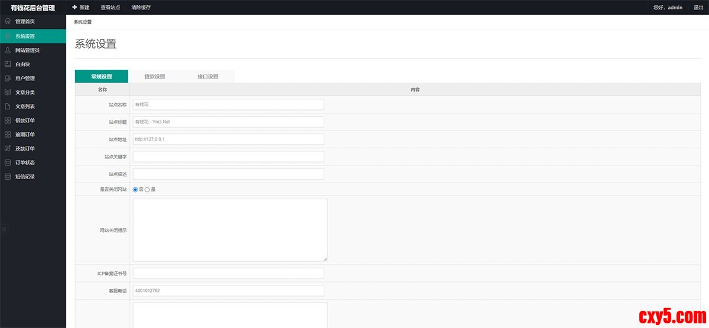Click the 内容 column header
This screenshot has width=709, height=328.
coord(415,90)
